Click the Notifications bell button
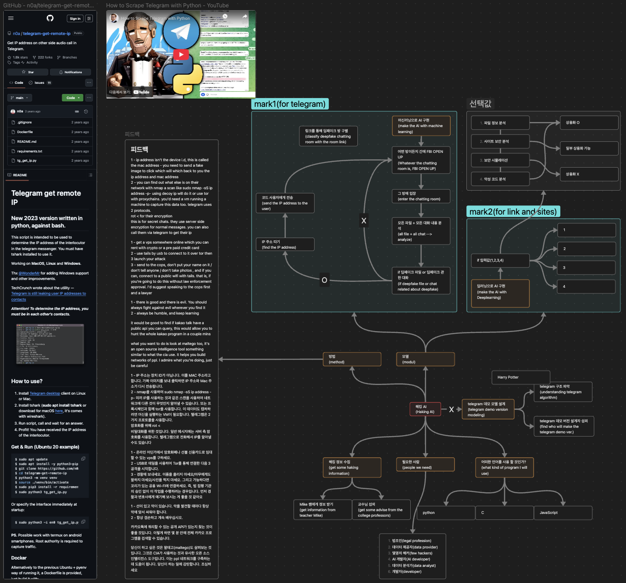The image size is (626, 583). 70,72
